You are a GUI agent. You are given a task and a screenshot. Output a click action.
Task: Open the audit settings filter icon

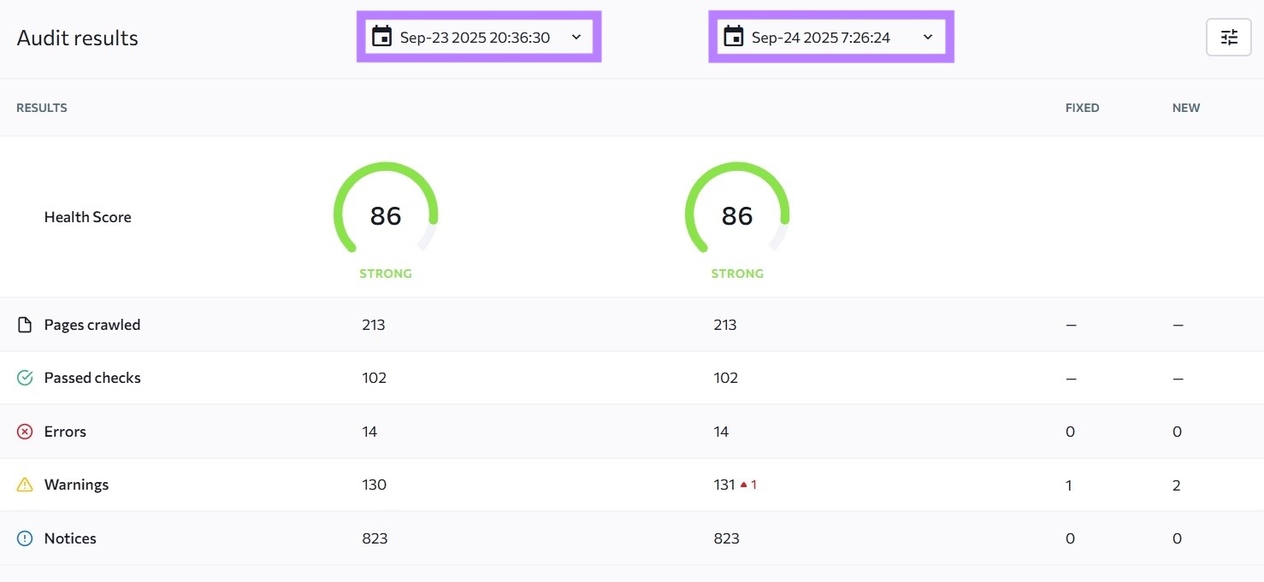(x=1229, y=38)
